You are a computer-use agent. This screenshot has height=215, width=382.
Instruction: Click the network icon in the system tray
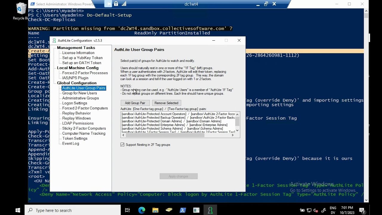(309, 210)
